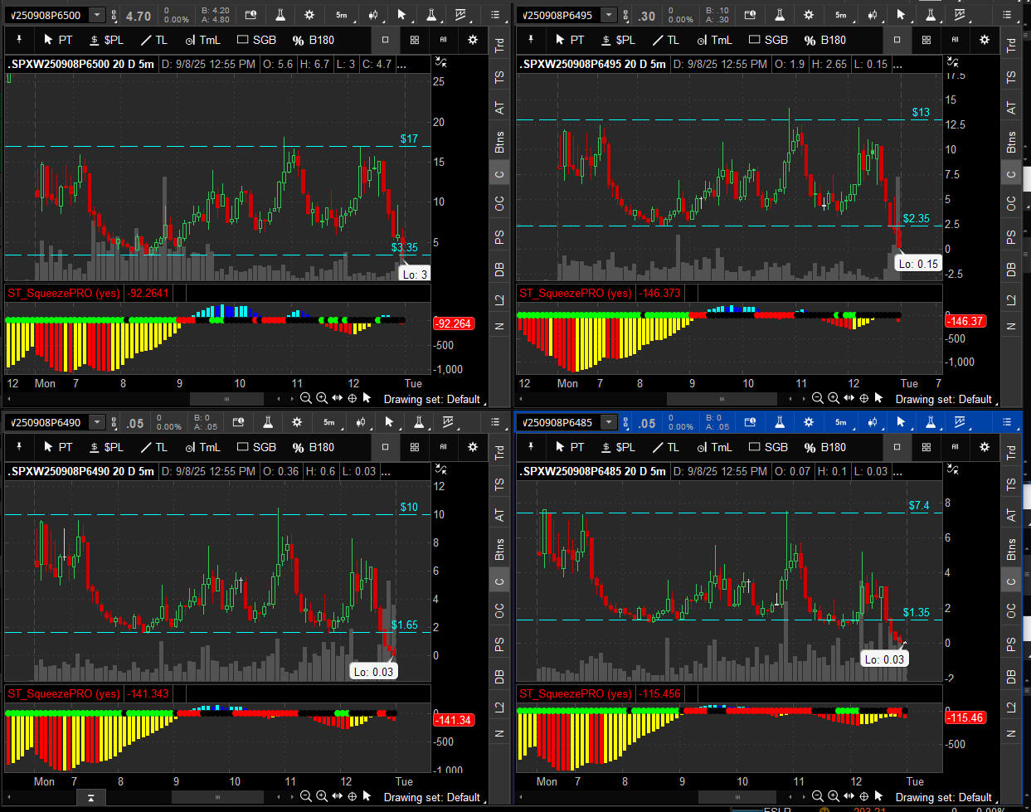The image size is (1031, 812).
Task: Click the Btns side button beside P6485 chart
Action: 1011,549
